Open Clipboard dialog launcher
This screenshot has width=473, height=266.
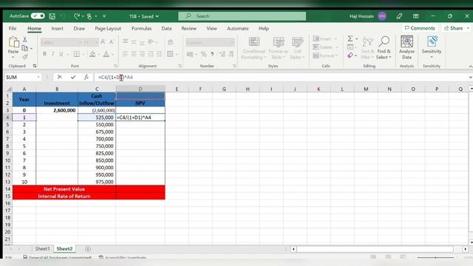(x=35, y=66)
